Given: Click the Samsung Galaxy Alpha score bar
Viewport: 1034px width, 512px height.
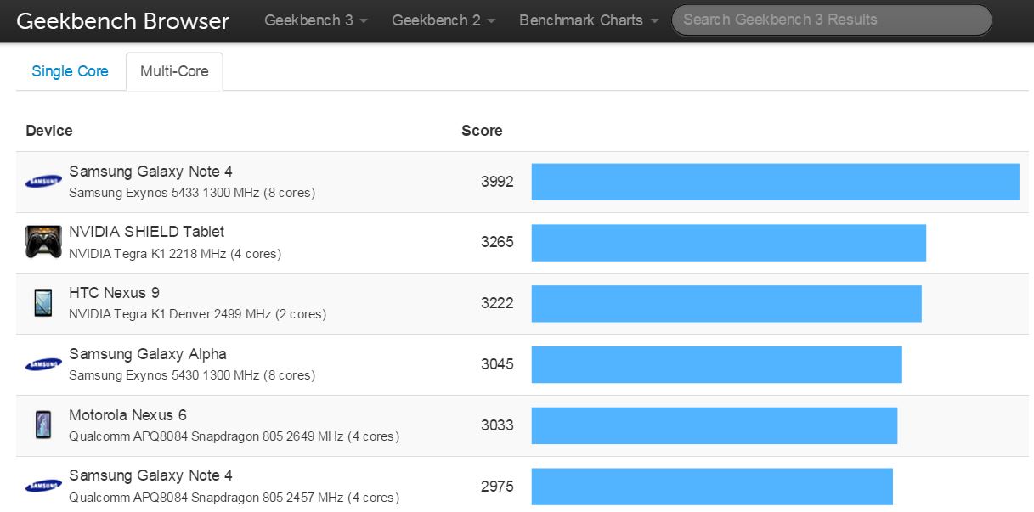Looking at the screenshot, I should (716, 364).
